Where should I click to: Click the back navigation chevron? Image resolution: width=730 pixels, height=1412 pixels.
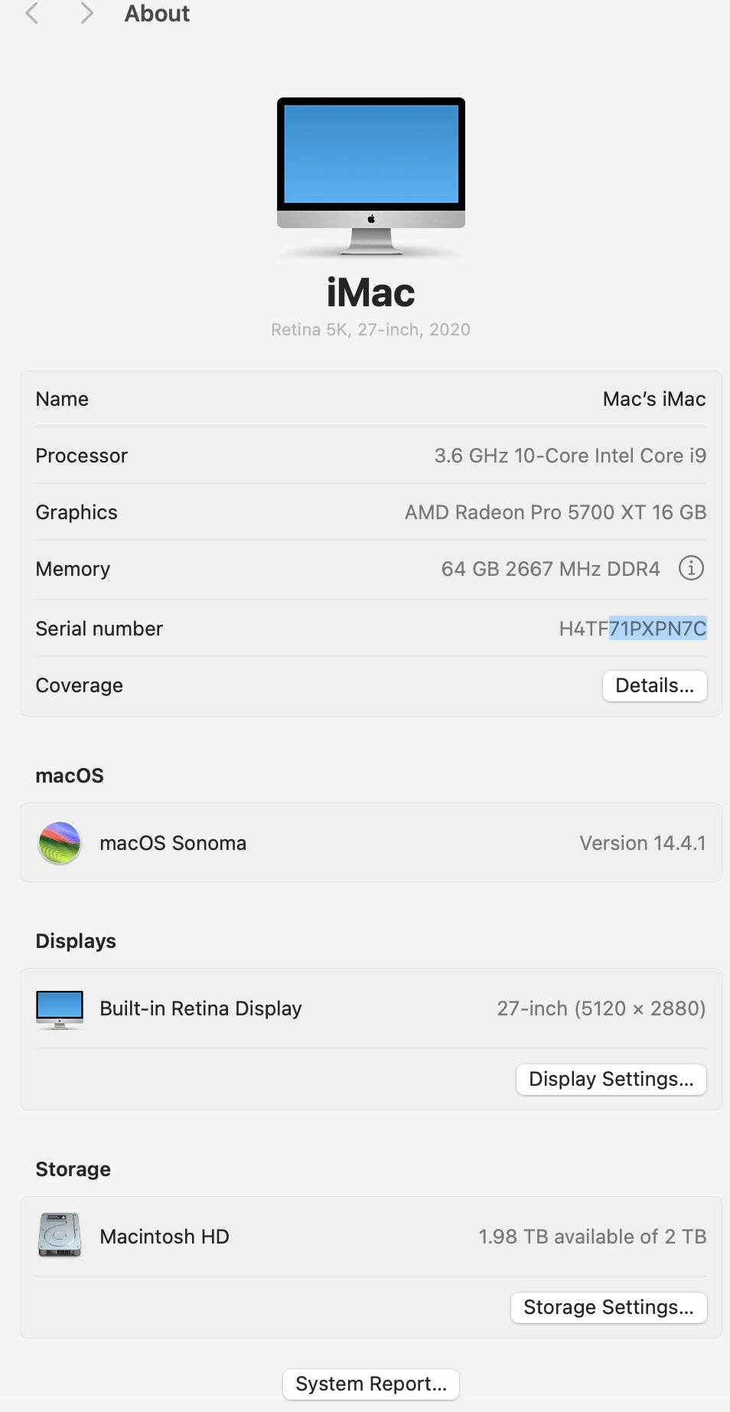[x=31, y=13]
